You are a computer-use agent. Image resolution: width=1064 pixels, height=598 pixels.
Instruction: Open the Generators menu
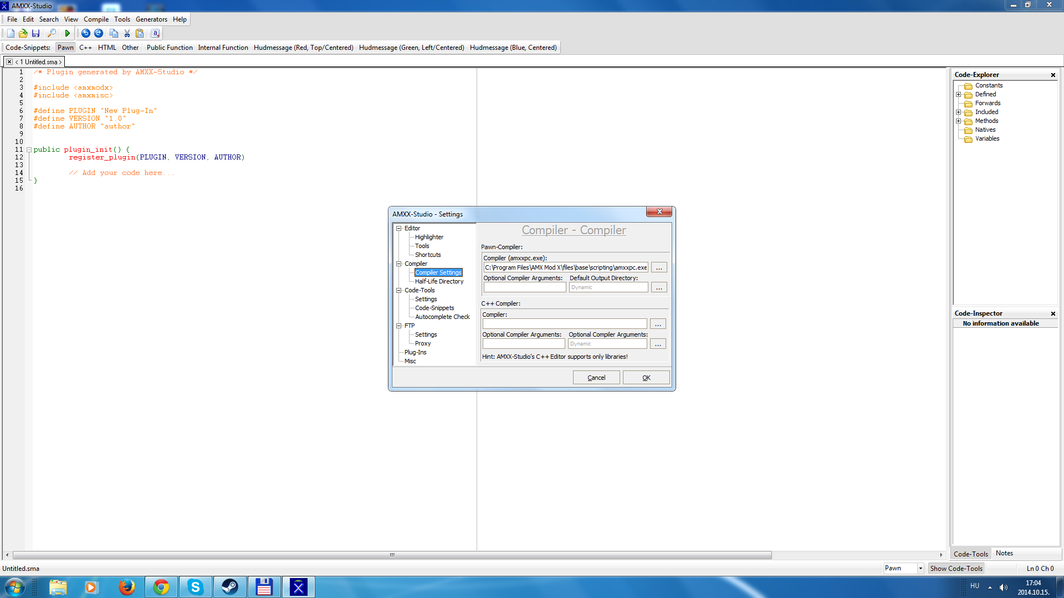coord(151,19)
